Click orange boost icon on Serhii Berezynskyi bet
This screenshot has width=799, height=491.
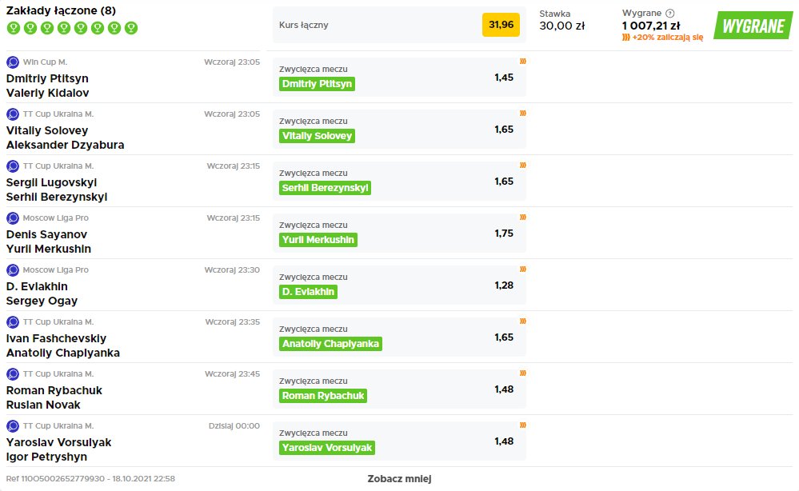523,165
